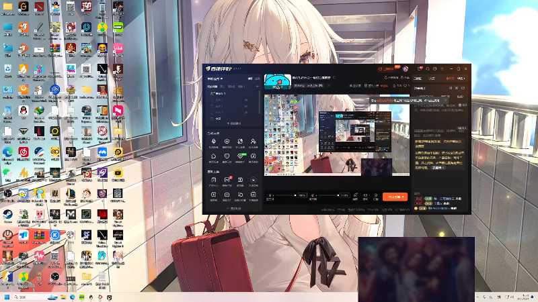The image size is (538, 302).
Task: Open Microsoft Edge from the taskbar
Action: pos(73,297)
